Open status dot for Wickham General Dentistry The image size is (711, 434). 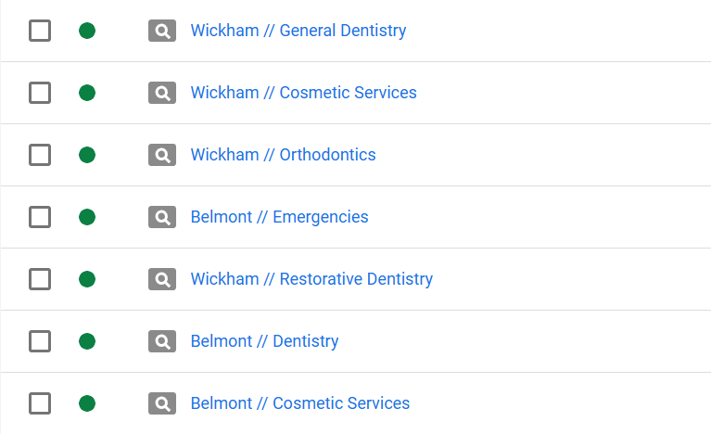[x=87, y=31]
